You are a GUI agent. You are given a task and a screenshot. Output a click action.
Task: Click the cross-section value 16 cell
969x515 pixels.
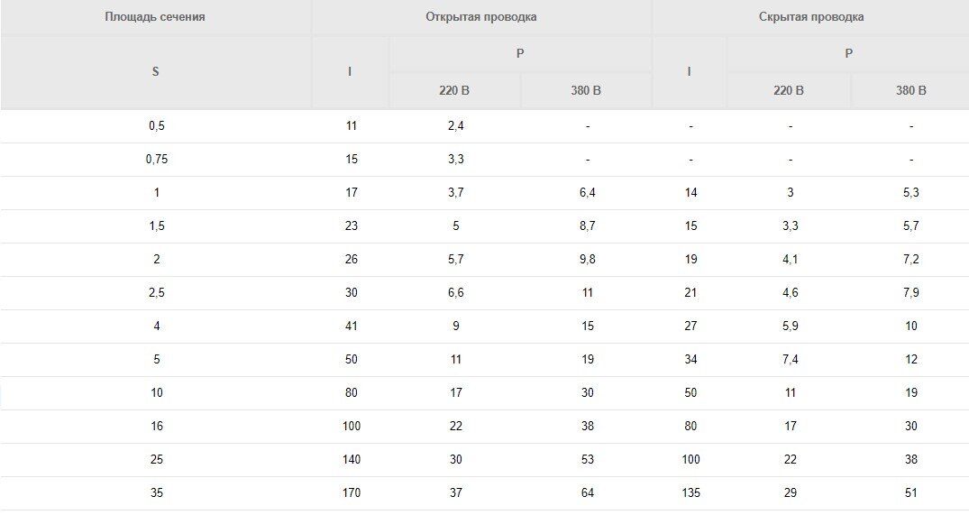click(156, 427)
